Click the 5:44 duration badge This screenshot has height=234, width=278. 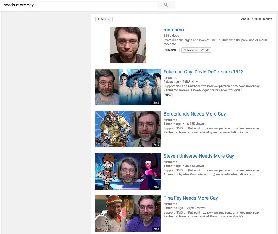pyautogui.click(x=156, y=103)
